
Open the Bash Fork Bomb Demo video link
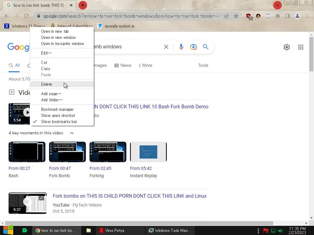tap(151, 107)
